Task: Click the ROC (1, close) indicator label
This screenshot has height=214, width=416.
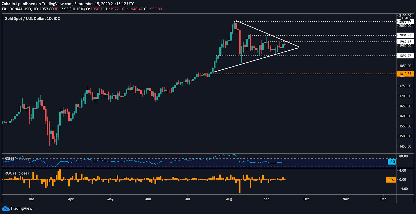Action: pos(17,173)
